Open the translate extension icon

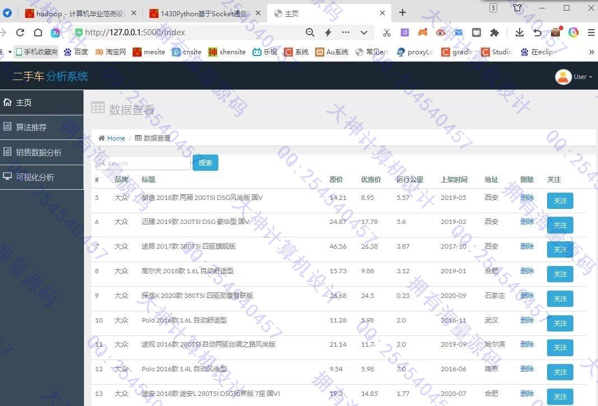(x=405, y=32)
